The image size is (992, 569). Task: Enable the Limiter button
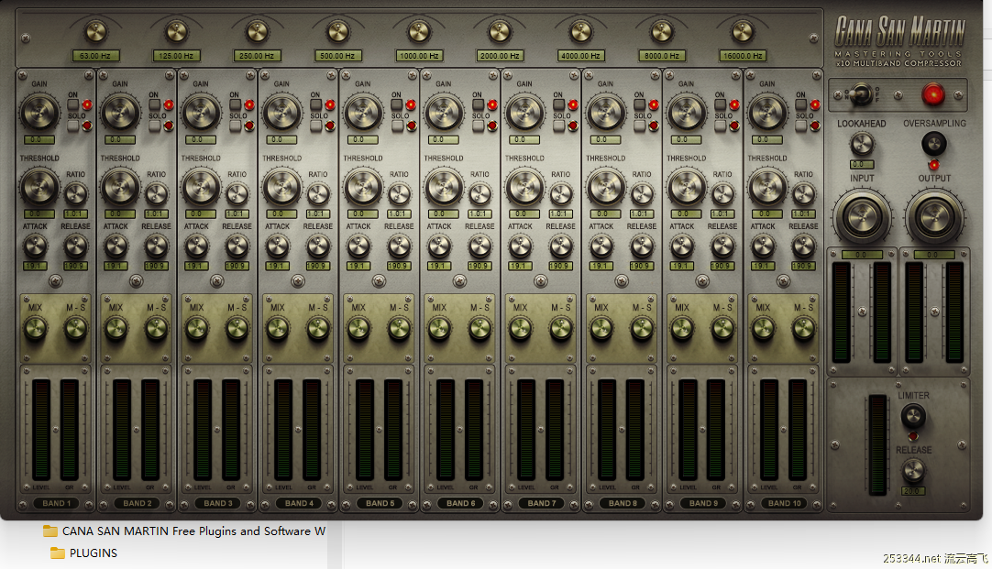tap(913, 417)
